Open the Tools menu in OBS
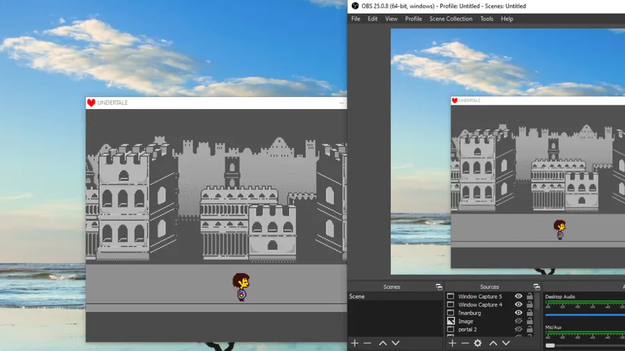This screenshot has width=625, height=351. pos(487,19)
